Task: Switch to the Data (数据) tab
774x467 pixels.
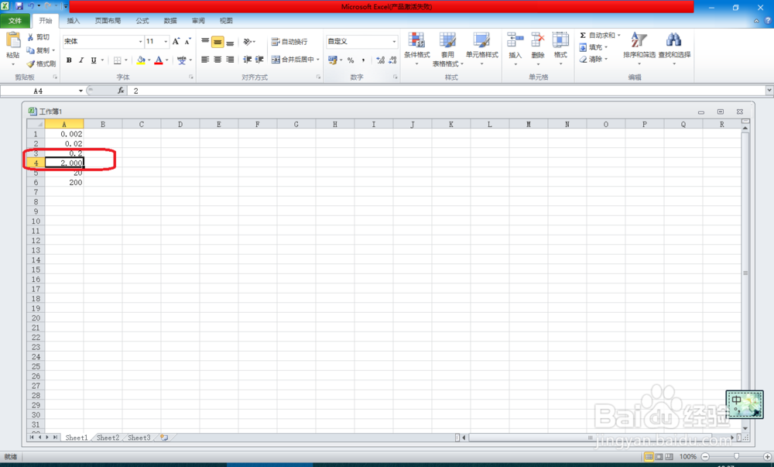Action: 170,21
